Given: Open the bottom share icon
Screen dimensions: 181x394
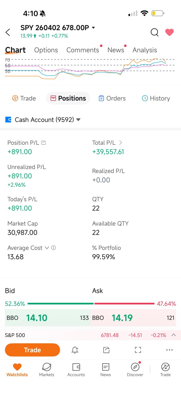Looking at the screenshot, I should coord(106,350).
